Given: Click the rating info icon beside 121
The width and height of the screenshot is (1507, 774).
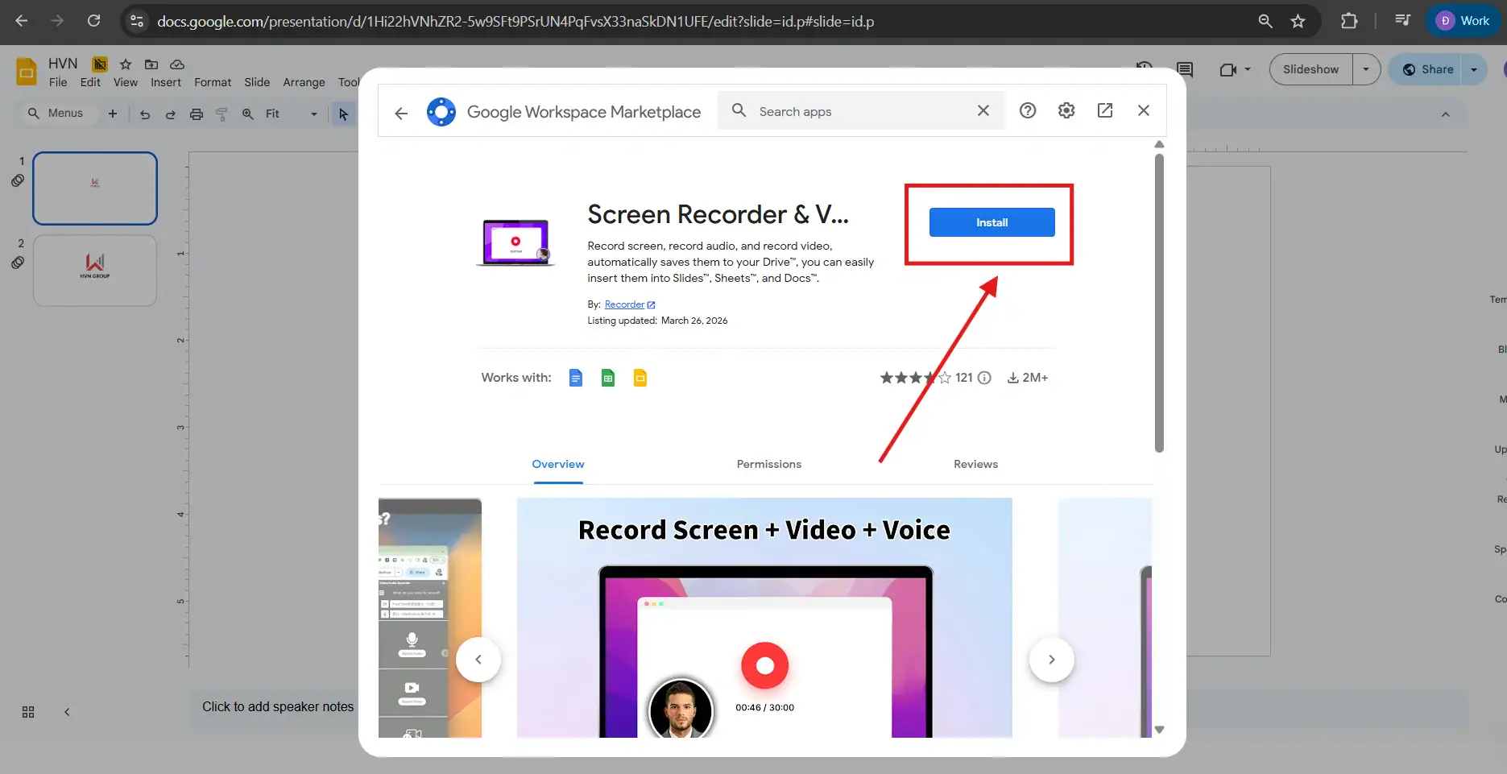Looking at the screenshot, I should point(984,378).
